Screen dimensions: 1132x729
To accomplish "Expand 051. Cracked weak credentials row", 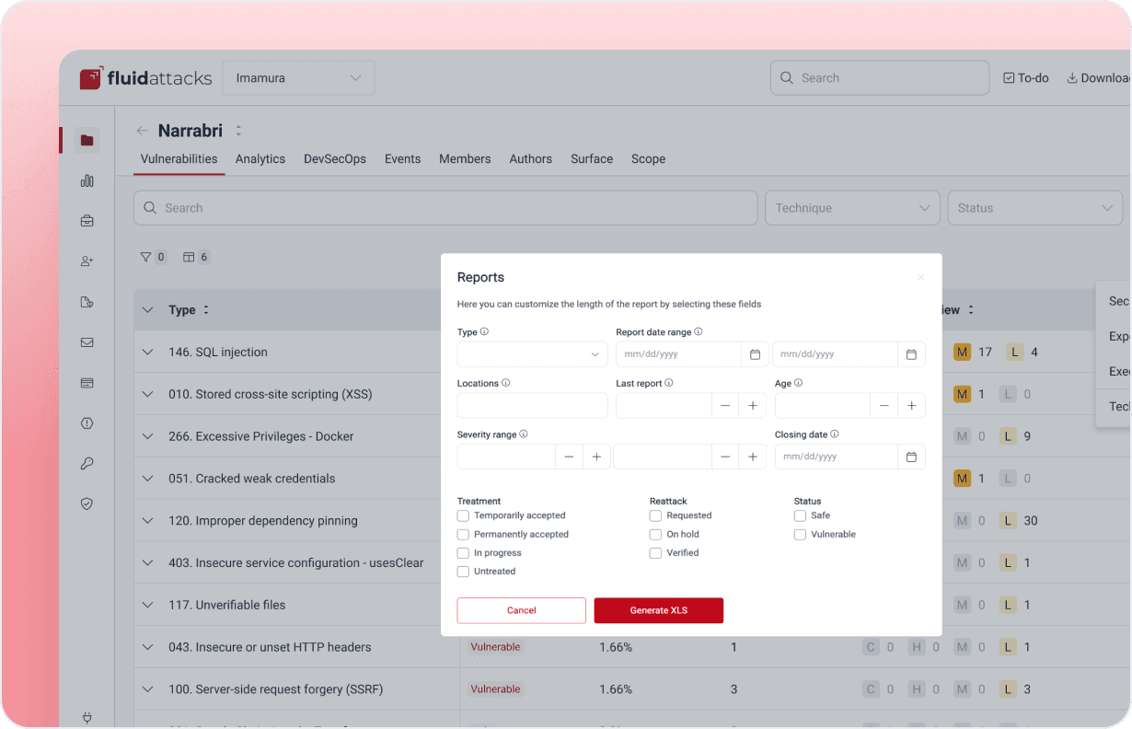I will pyautogui.click(x=147, y=479).
